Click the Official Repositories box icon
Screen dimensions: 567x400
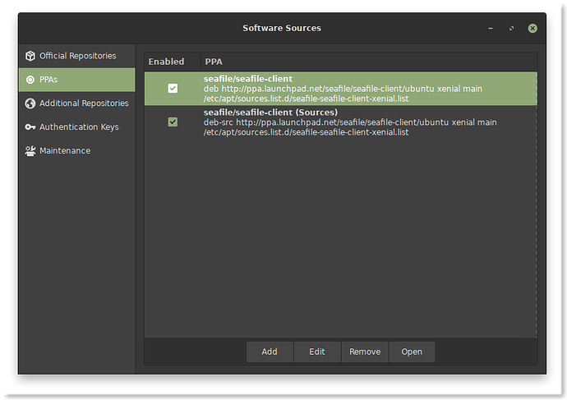pos(30,56)
